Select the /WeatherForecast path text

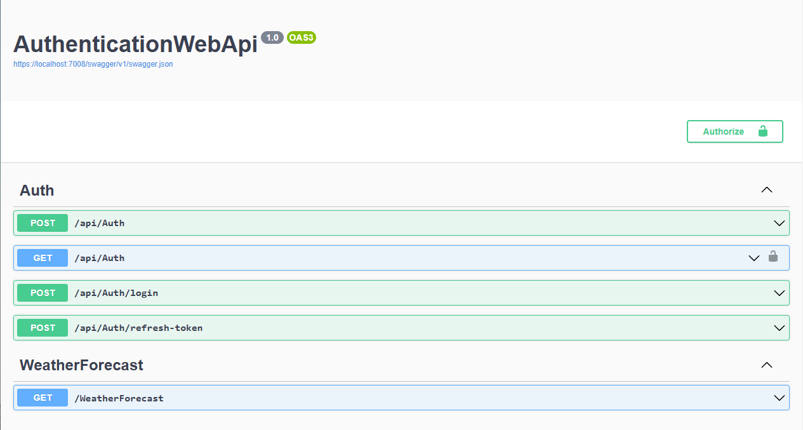(119, 398)
